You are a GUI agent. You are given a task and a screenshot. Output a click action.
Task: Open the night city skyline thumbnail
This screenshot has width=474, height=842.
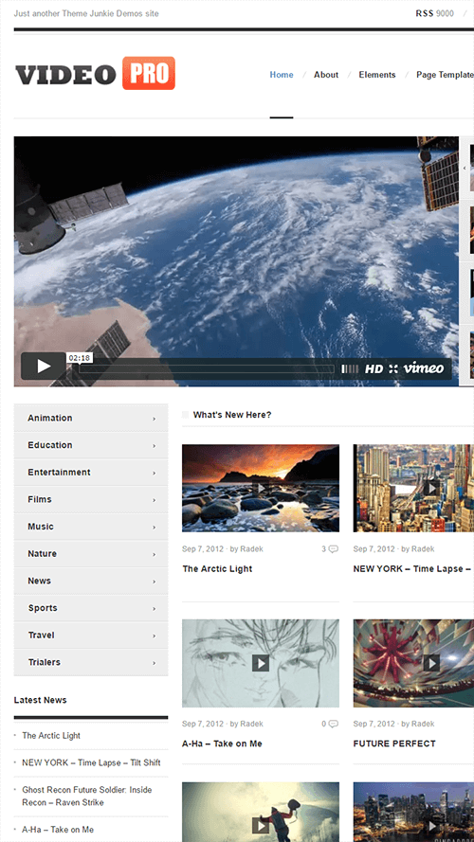click(x=414, y=812)
